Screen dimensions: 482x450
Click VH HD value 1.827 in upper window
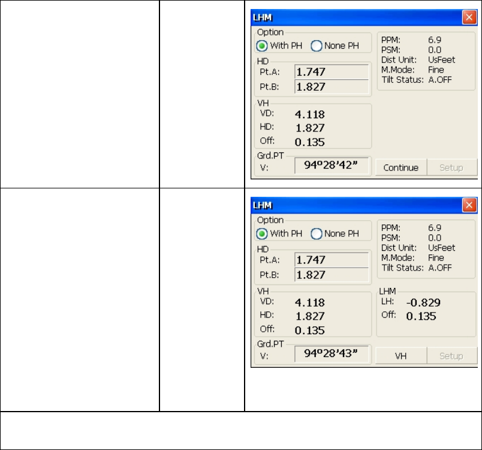[310, 128]
